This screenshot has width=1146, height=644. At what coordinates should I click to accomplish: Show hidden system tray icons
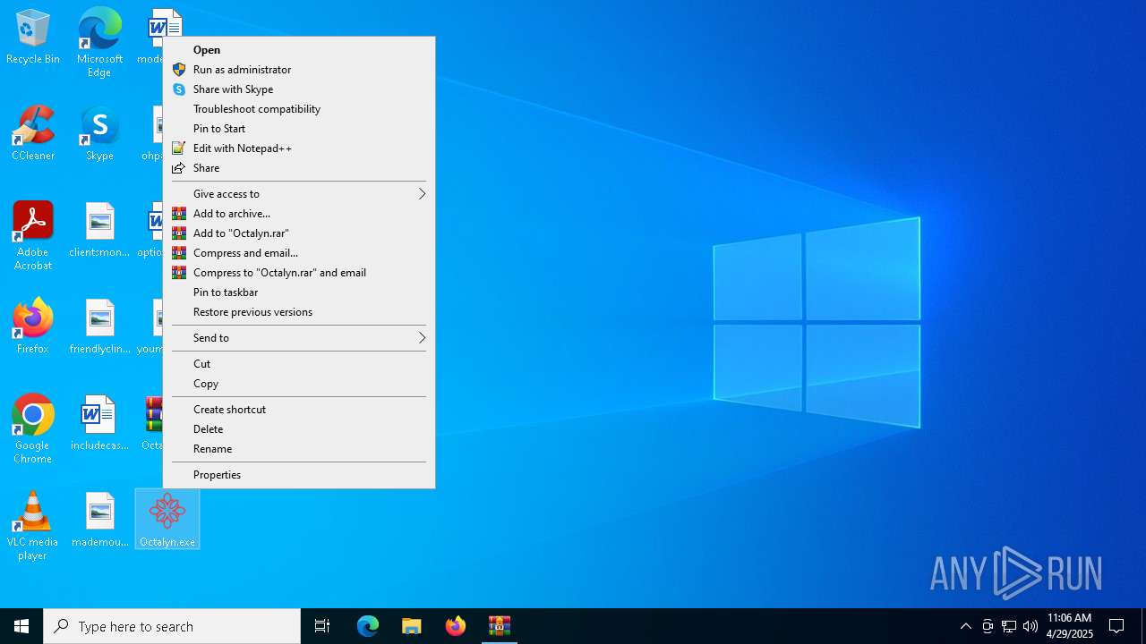[965, 626]
